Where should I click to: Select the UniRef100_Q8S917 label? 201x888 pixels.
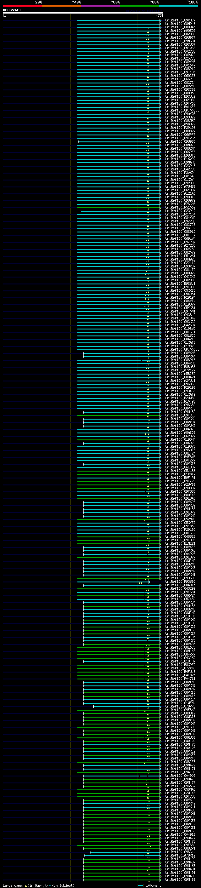pyautogui.click(x=180, y=69)
